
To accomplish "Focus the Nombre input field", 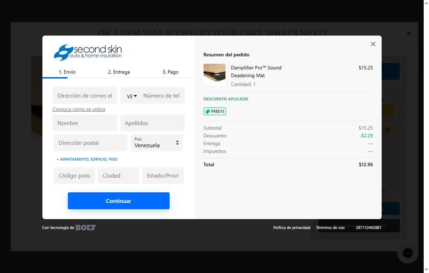I will (85, 123).
